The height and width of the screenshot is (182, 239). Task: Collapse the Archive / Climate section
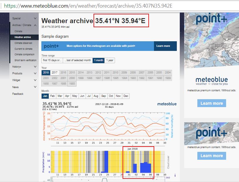[35, 25]
